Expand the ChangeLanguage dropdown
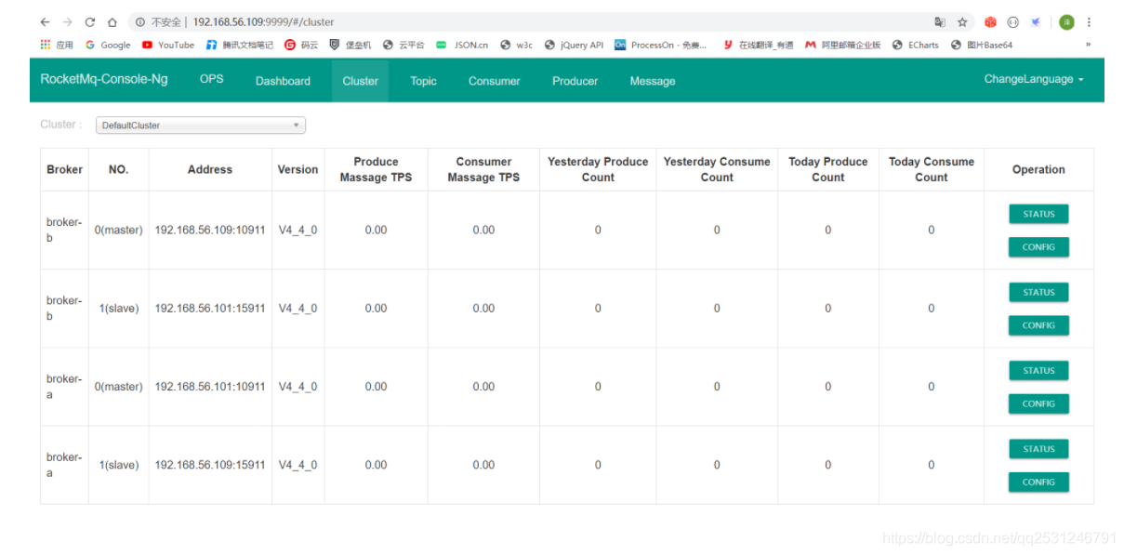Screen dimensions: 1124x555 pos(1034,80)
